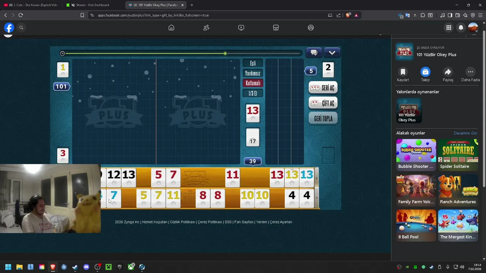The height and width of the screenshot is (273, 486).
Task: Go to Facebook Home feed icon
Action: (x=171, y=28)
